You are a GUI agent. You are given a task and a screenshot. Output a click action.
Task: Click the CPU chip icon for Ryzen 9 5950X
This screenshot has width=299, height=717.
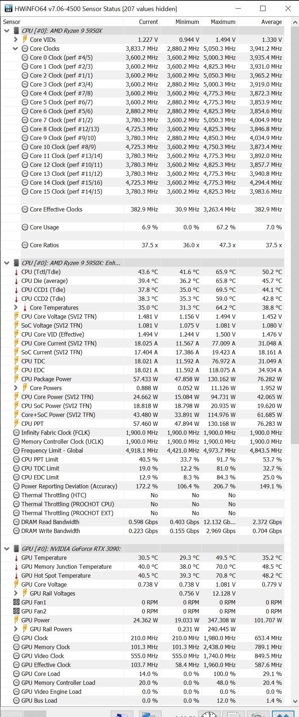[16, 31]
